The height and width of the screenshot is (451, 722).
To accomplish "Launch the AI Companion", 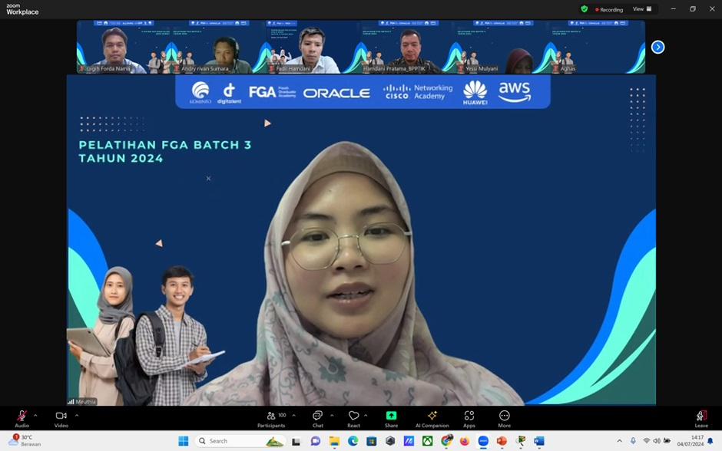I will click(432, 418).
